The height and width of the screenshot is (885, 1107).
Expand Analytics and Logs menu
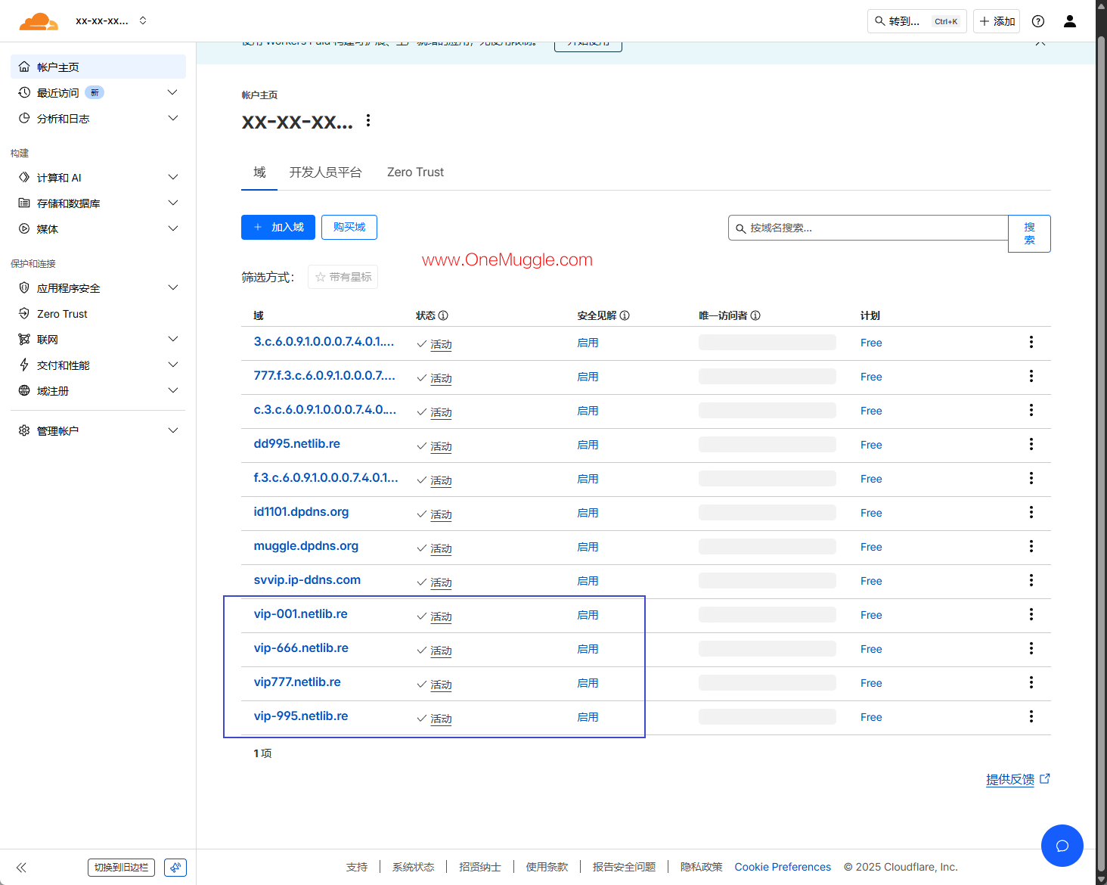[172, 118]
